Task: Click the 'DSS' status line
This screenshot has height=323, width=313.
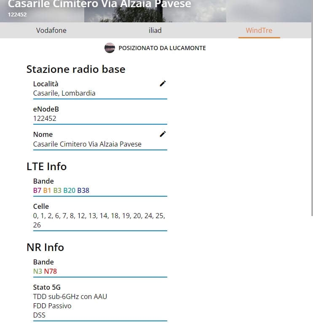Action: pos(39,315)
